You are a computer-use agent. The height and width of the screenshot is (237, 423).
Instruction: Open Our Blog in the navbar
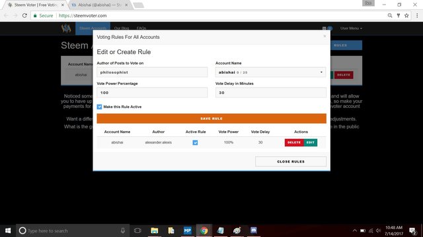point(122,28)
